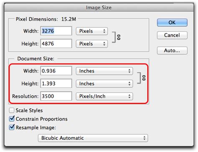Confirm the dialog with OK
Screen dimensions: 198x152
[172, 22]
